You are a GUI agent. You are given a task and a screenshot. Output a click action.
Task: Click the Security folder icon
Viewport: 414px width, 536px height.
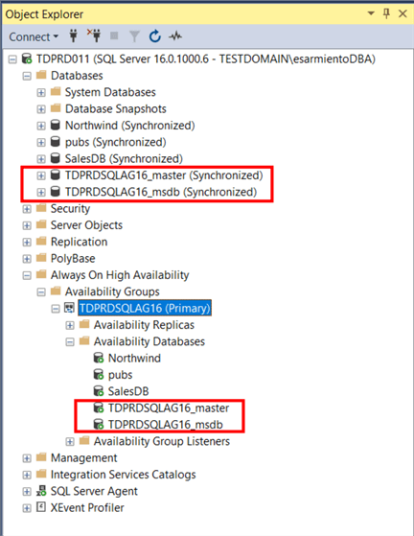41,208
